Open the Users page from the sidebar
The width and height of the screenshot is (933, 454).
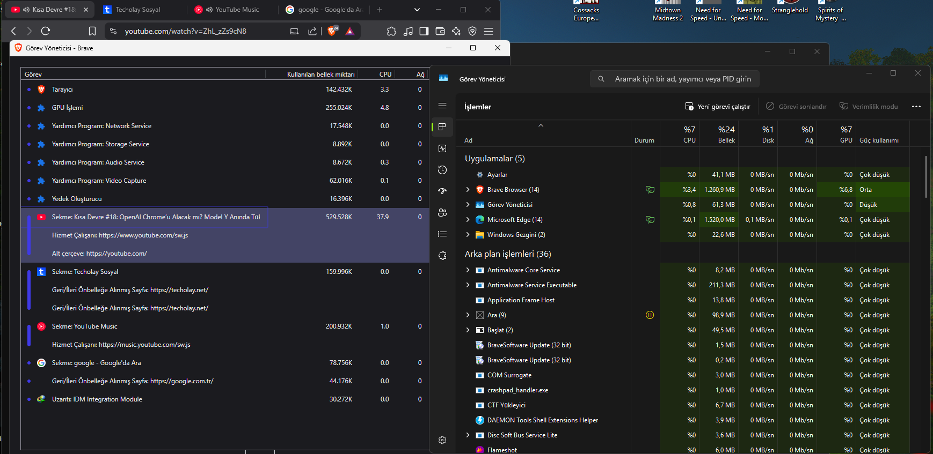click(x=442, y=212)
